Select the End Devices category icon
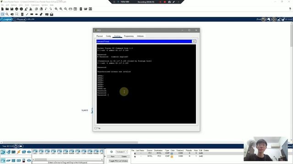The height and width of the screenshot is (164, 293). [8, 152]
